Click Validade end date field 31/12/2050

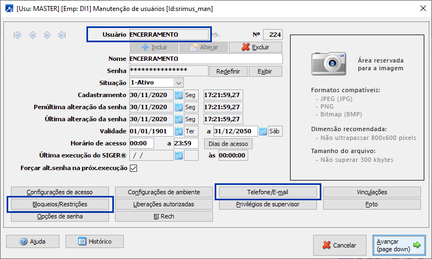point(236,131)
